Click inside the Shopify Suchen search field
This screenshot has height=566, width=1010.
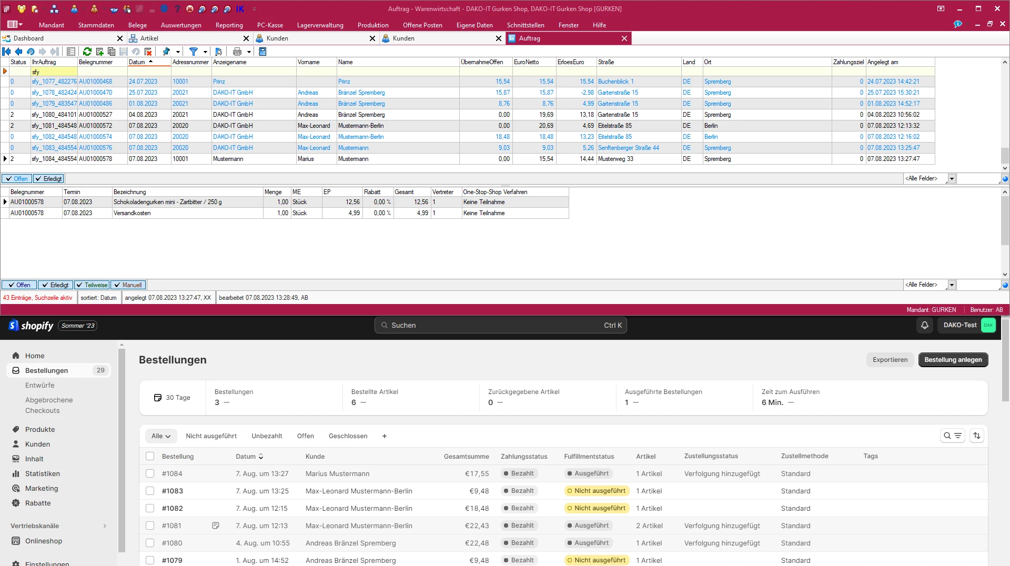[x=500, y=325]
